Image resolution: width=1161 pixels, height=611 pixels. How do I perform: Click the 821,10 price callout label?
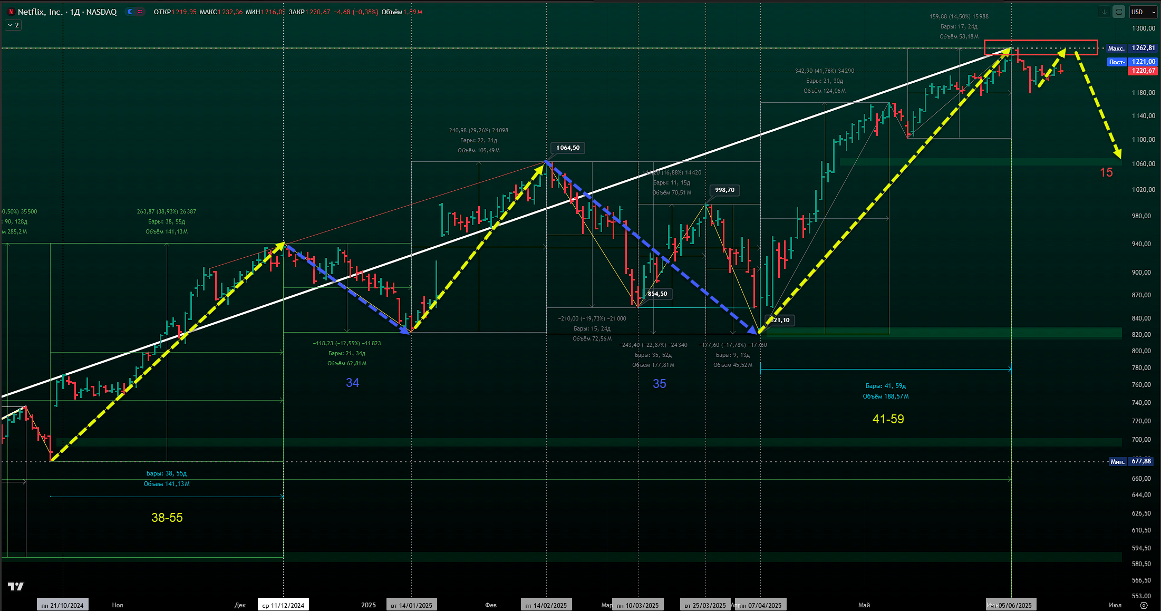(780, 320)
